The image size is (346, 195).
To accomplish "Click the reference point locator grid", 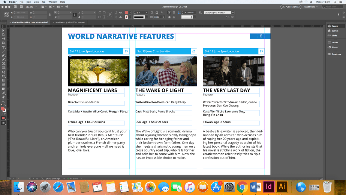I will tap(7, 15).
